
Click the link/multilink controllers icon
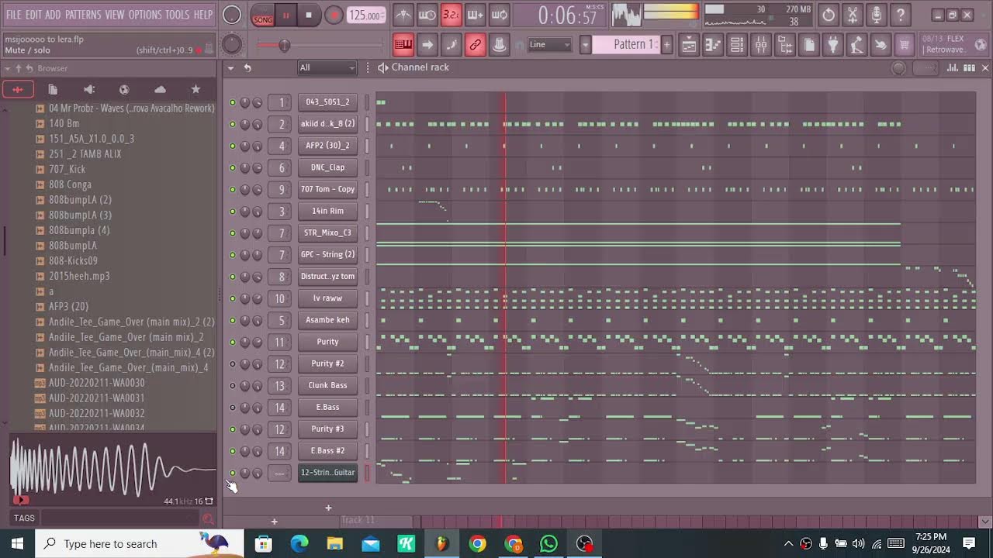point(476,45)
